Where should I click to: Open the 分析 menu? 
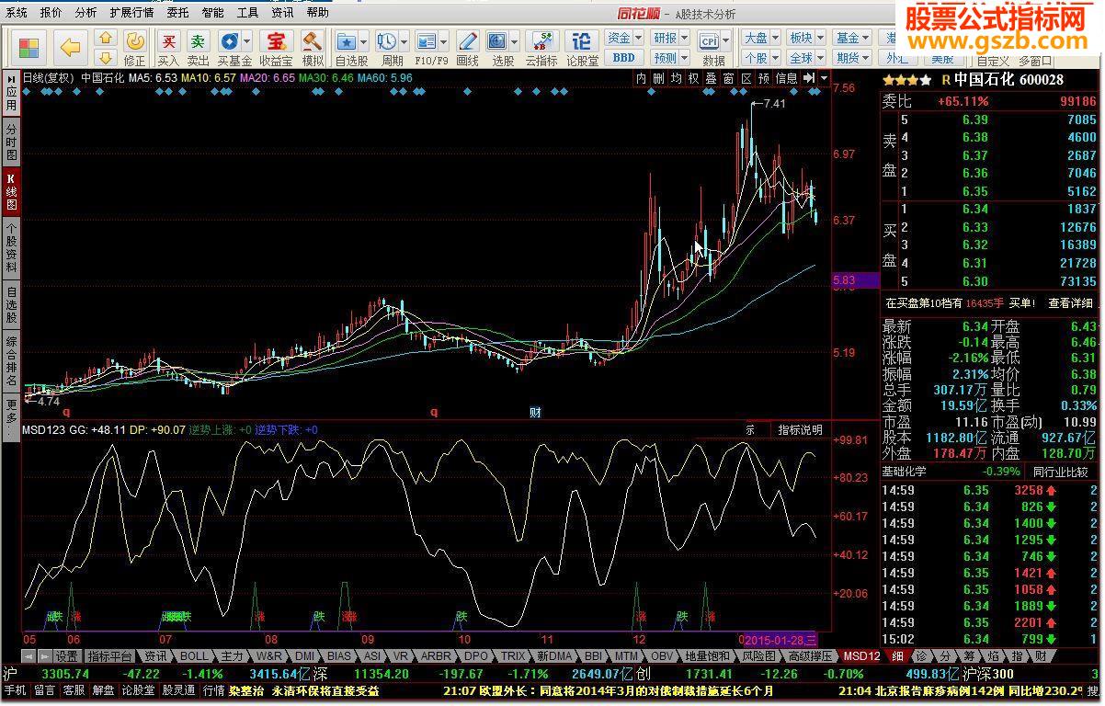pos(85,13)
